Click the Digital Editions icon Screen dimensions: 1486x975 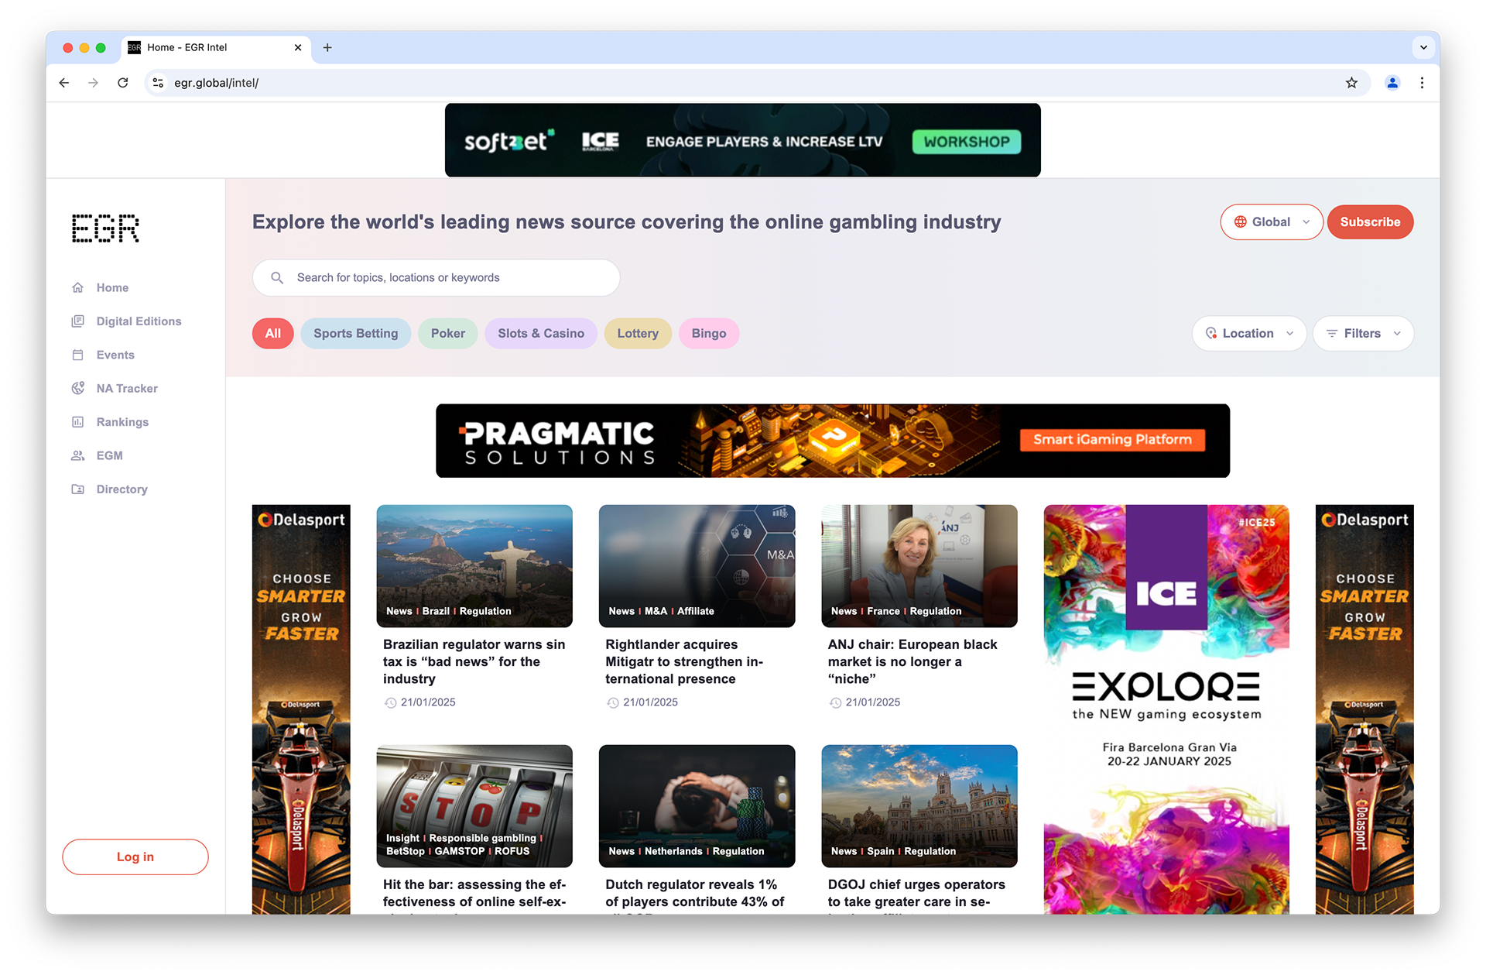click(78, 321)
